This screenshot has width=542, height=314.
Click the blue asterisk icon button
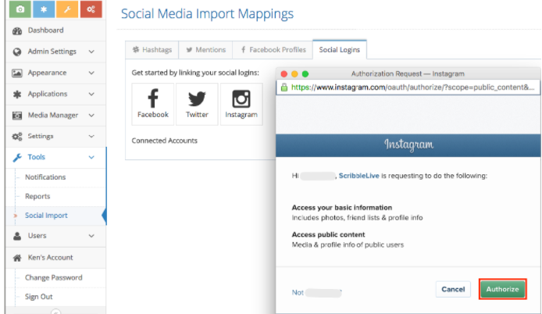click(x=44, y=9)
